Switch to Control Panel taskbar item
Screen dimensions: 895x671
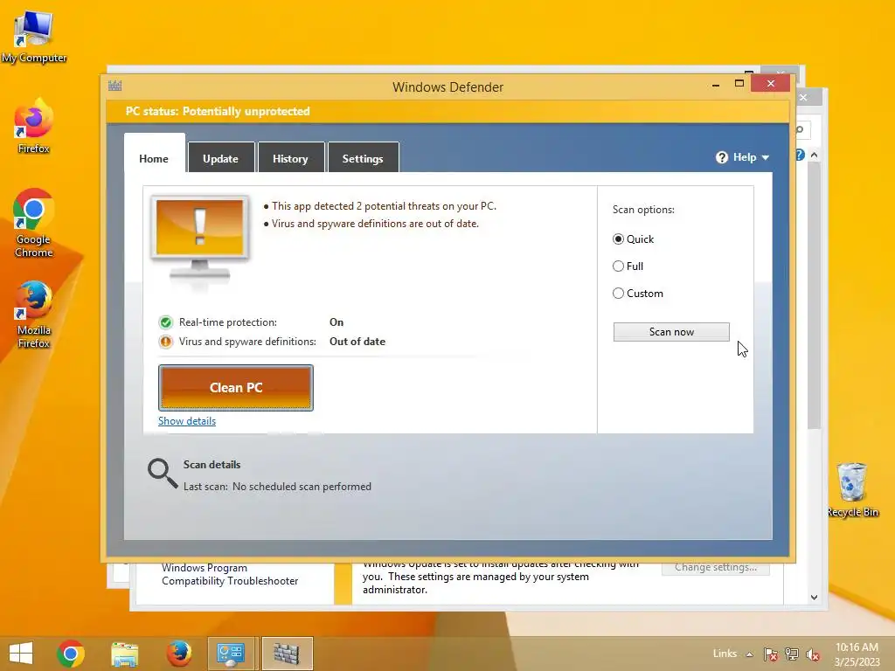click(231, 654)
